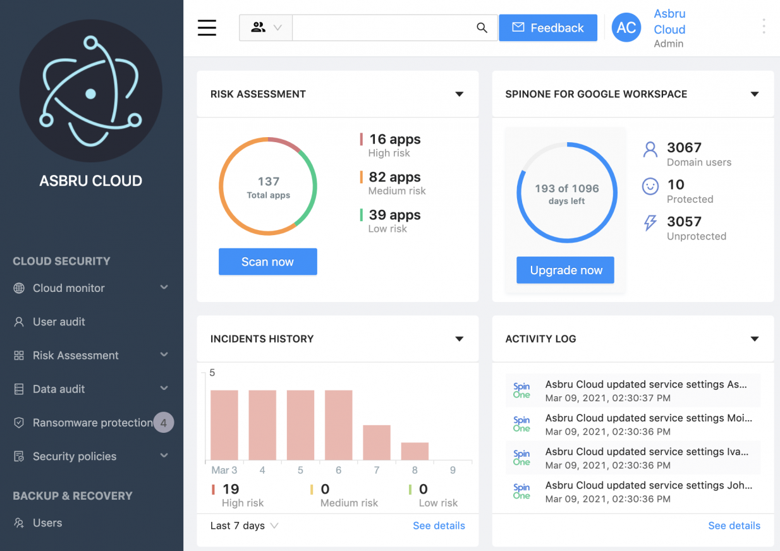Click the SpinOne logo beside the Joh... entry
Image resolution: width=780 pixels, height=551 pixels.
pyautogui.click(x=521, y=491)
